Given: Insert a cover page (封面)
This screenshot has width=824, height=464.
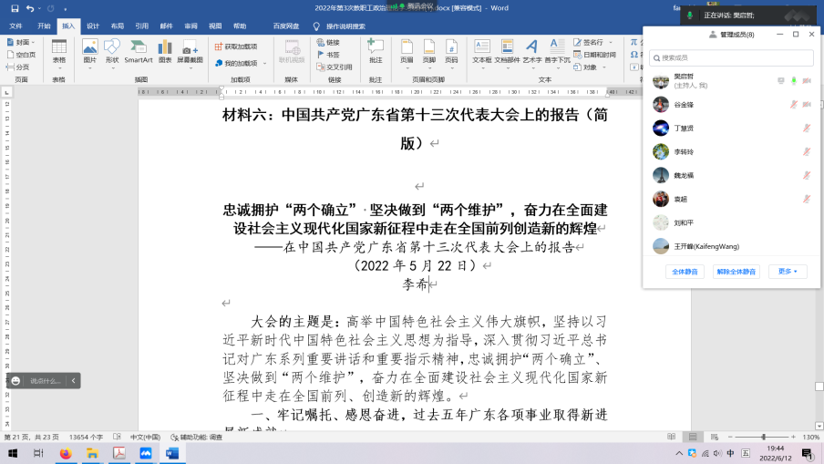Looking at the screenshot, I should 20,42.
